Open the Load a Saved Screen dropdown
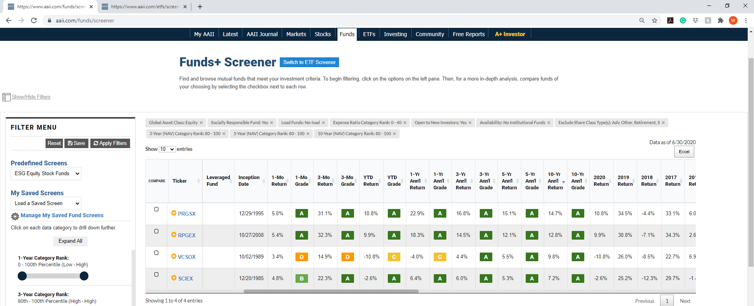Image resolution: width=754 pixels, height=306 pixels. coord(46,203)
